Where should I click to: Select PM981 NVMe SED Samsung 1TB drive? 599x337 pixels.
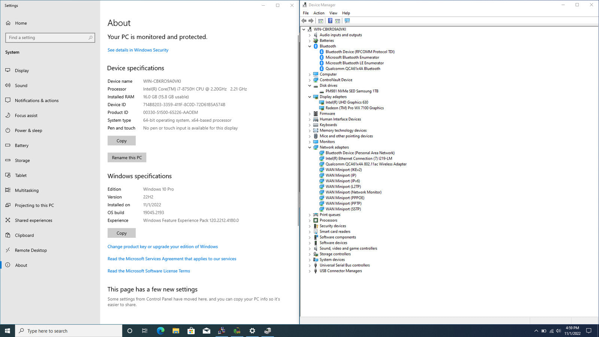tap(352, 91)
